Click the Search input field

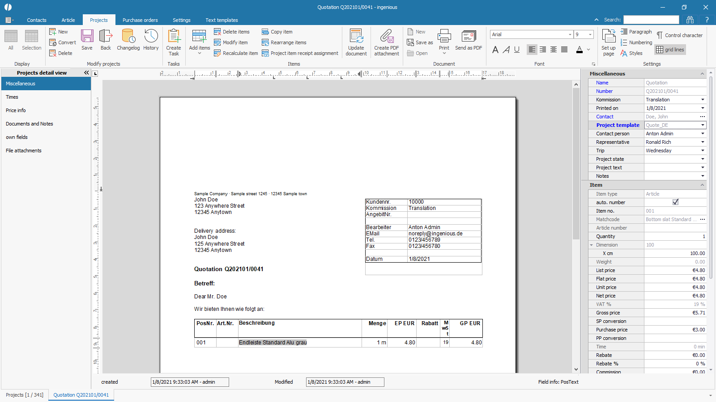coord(651,20)
